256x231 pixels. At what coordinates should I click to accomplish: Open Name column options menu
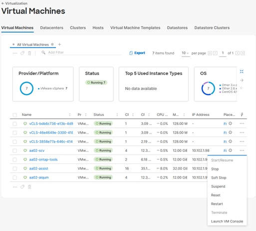(70, 114)
